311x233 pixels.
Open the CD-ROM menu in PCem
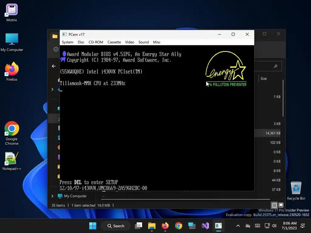[x=96, y=42]
